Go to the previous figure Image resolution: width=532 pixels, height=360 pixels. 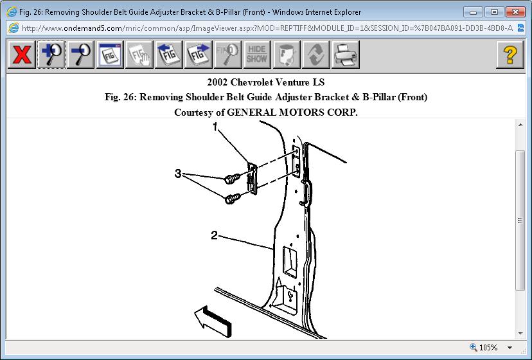169,55
